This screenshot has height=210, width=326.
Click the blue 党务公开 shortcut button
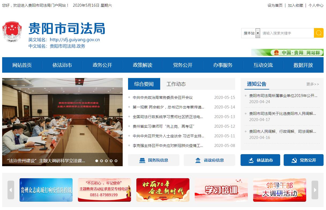click(x=303, y=160)
